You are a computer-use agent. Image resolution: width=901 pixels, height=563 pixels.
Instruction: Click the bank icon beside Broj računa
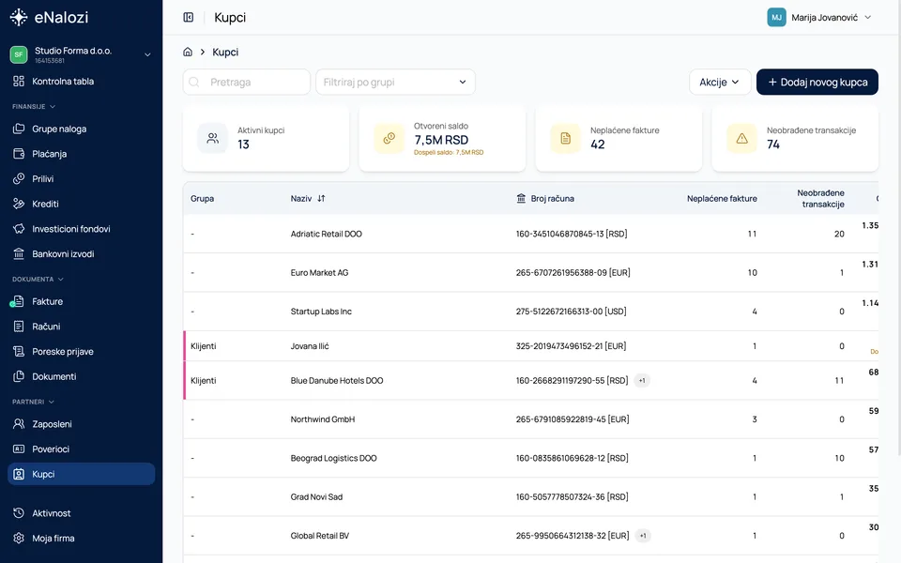[521, 198]
